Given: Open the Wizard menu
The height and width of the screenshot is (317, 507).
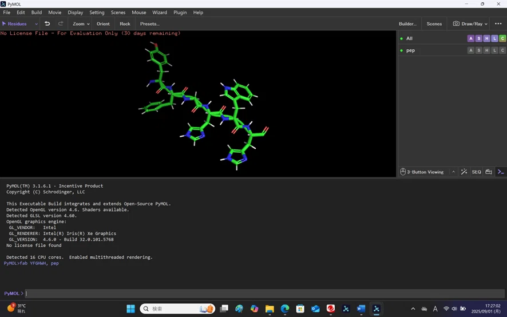Looking at the screenshot, I should [160, 12].
